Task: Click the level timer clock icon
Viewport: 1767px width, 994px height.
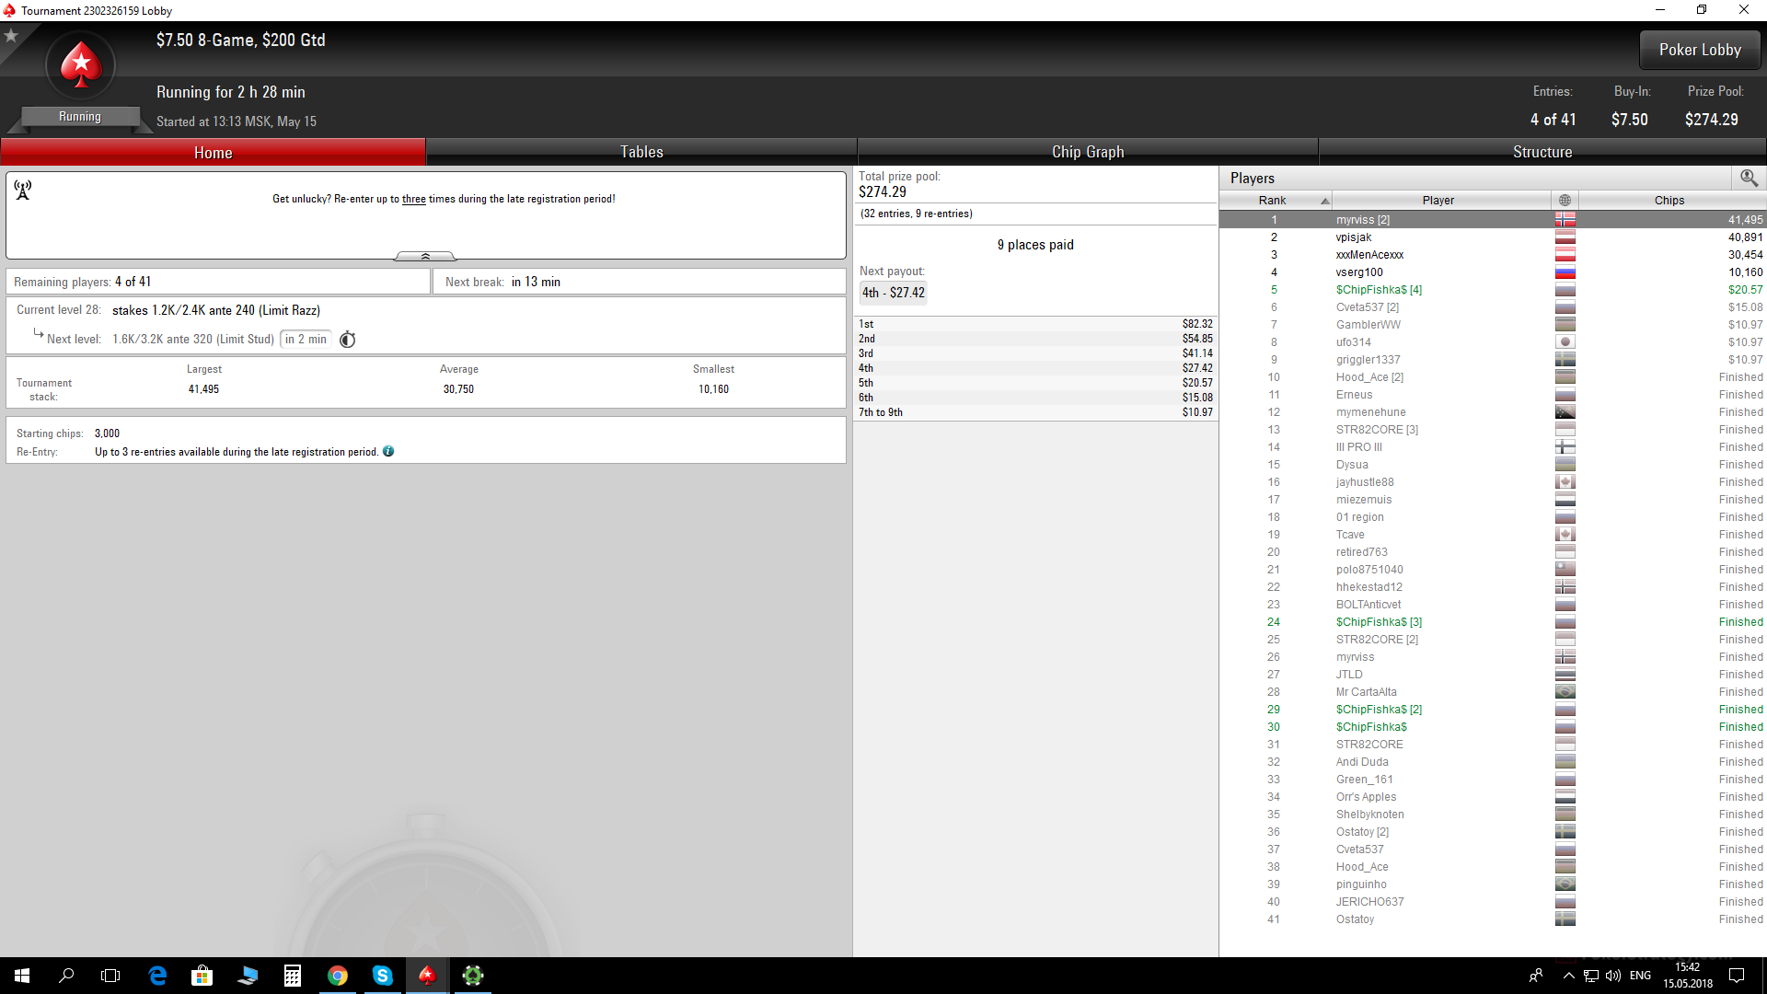Action: point(347,340)
